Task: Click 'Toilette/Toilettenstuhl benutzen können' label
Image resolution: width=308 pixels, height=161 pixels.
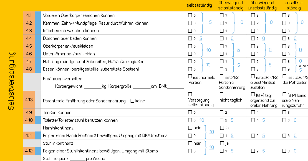Action: point(80,120)
